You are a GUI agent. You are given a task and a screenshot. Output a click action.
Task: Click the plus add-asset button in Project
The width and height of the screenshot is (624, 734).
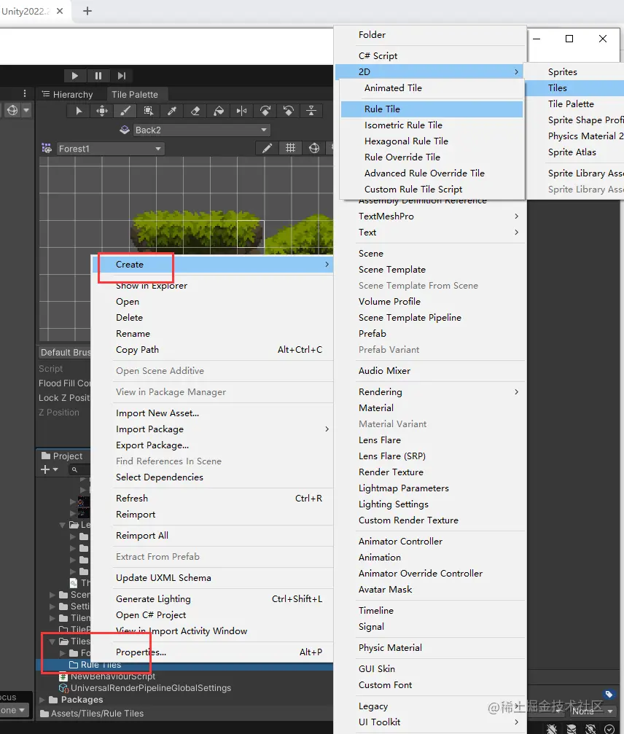click(49, 469)
